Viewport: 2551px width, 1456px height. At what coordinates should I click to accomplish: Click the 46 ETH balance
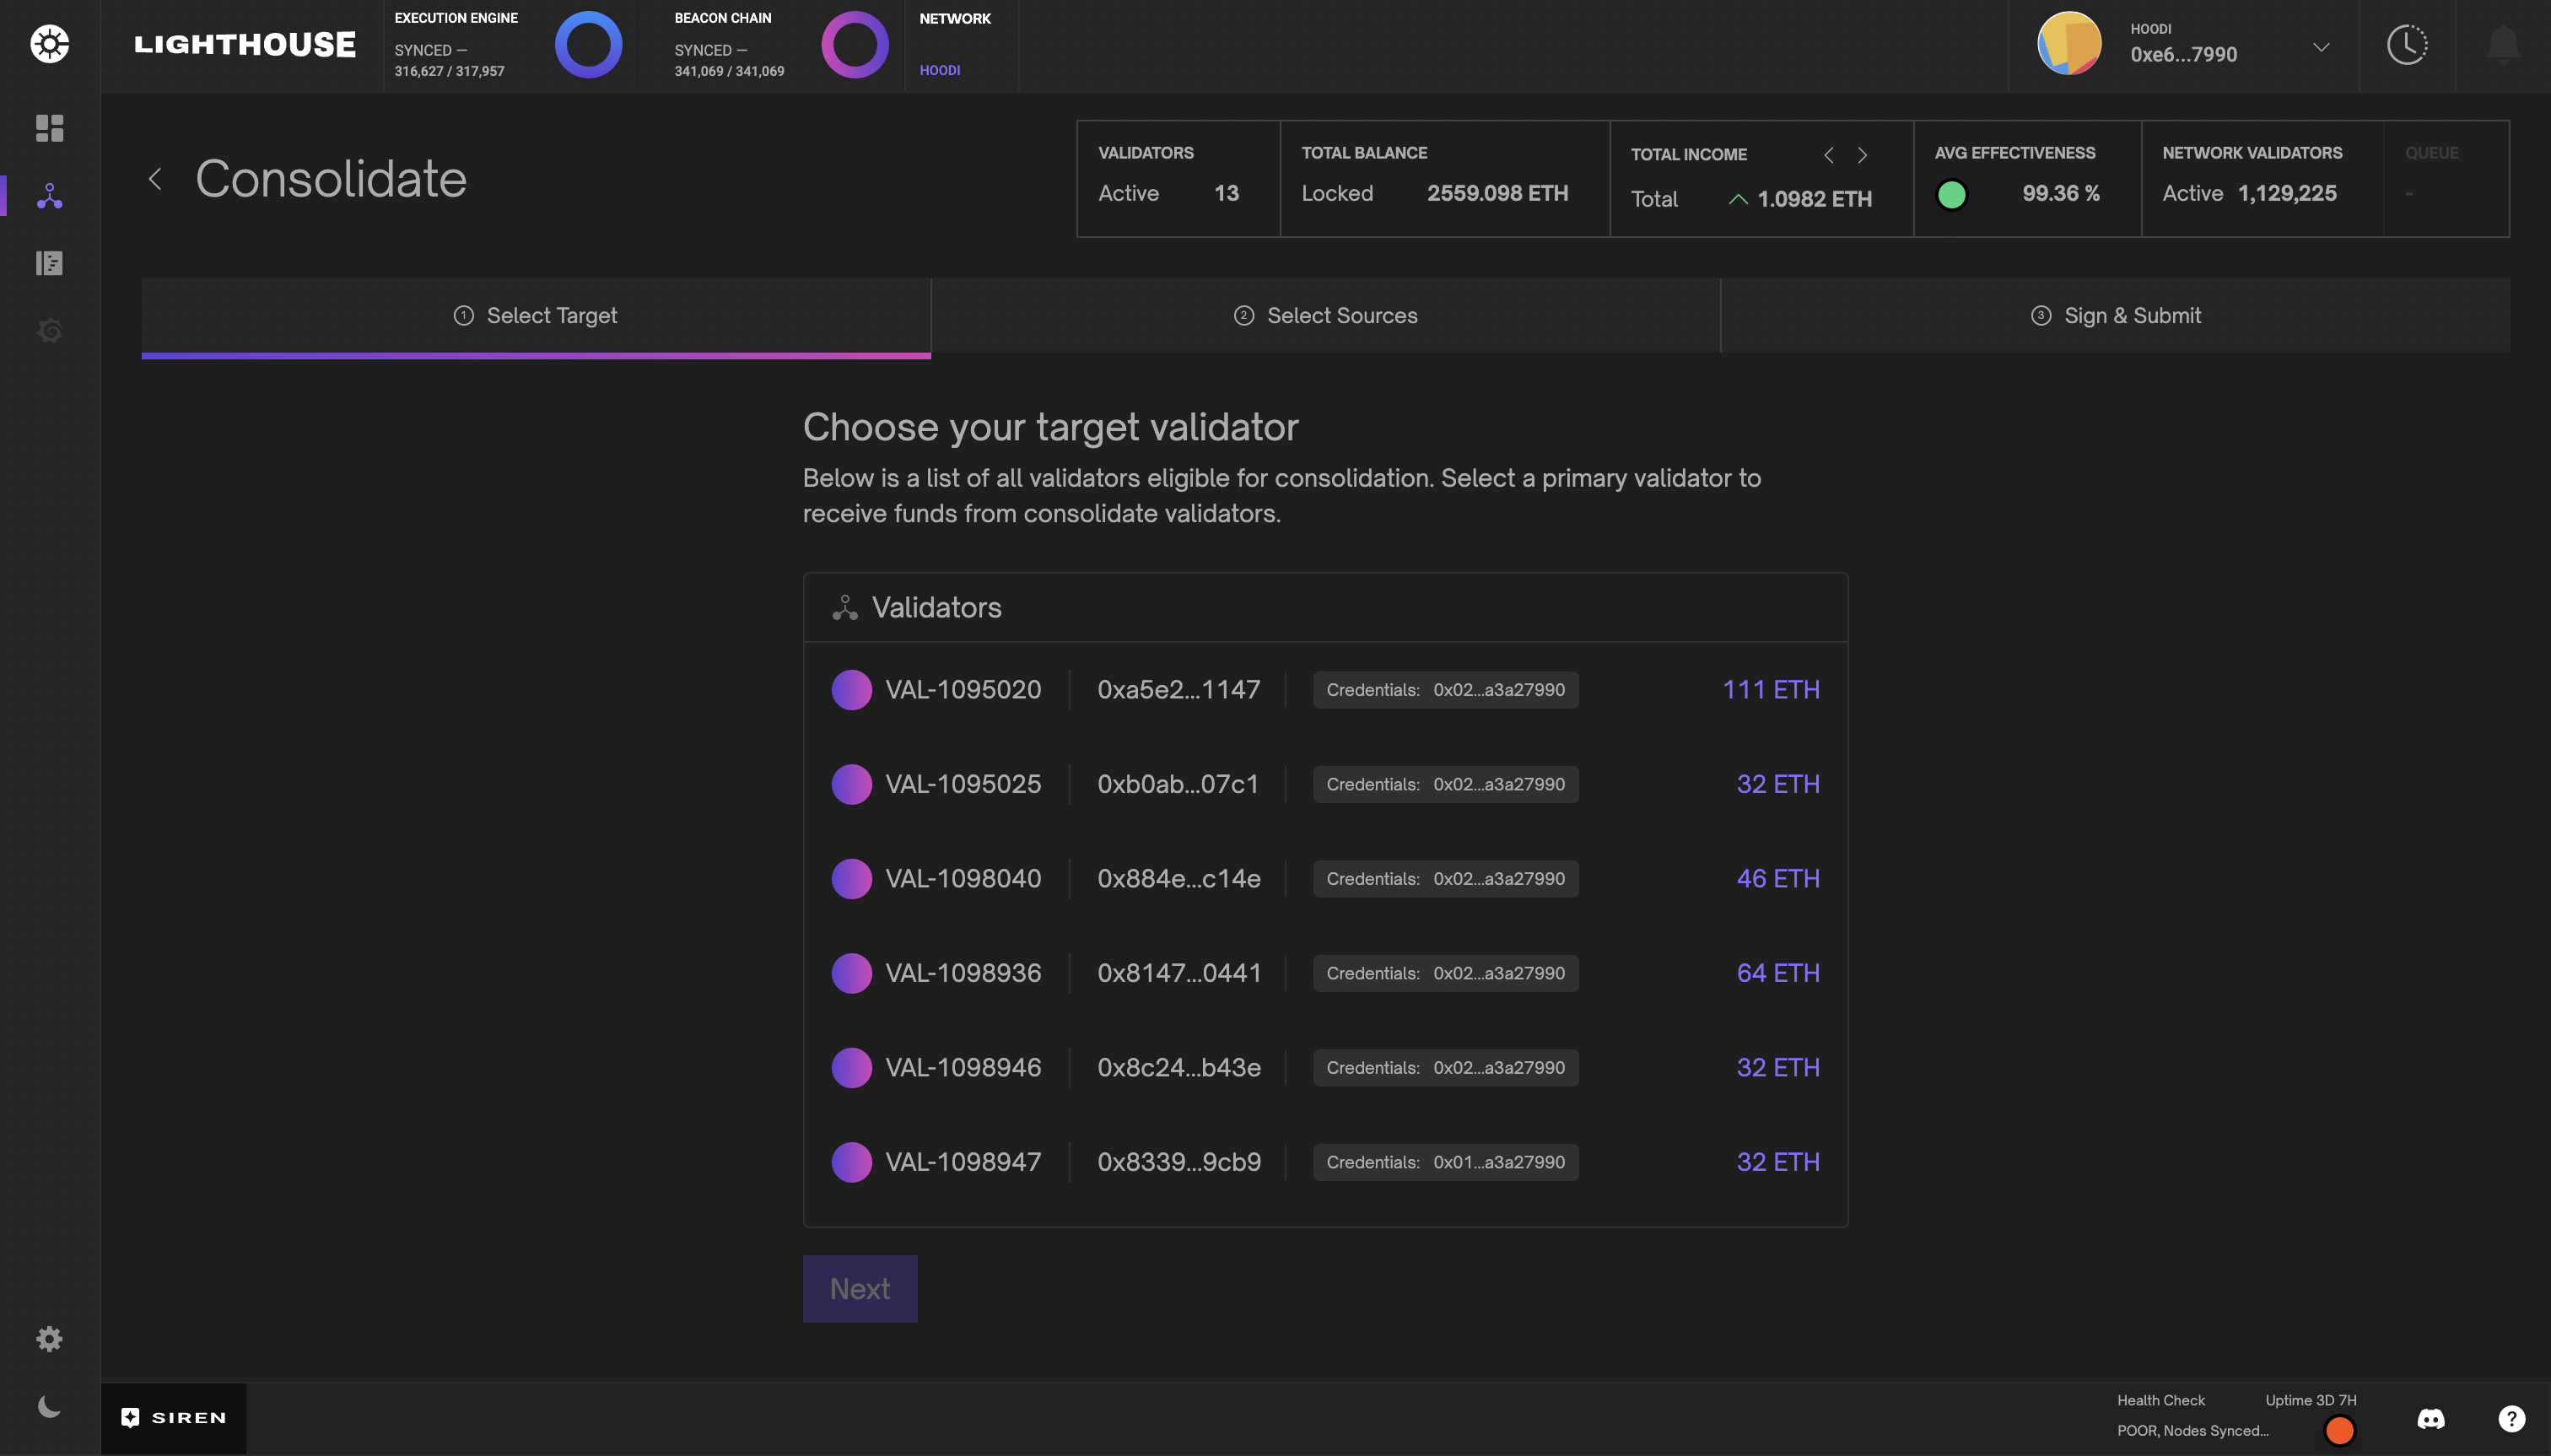1778,879
